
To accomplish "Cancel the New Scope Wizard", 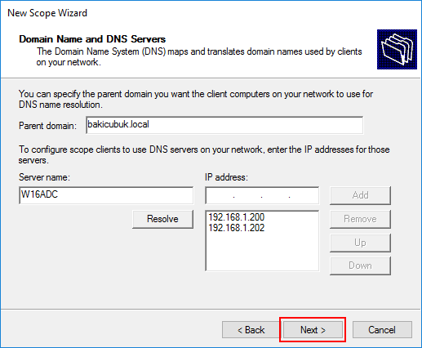I will coord(382,330).
